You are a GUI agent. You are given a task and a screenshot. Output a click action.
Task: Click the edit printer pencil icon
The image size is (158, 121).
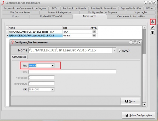tap(152, 27)
